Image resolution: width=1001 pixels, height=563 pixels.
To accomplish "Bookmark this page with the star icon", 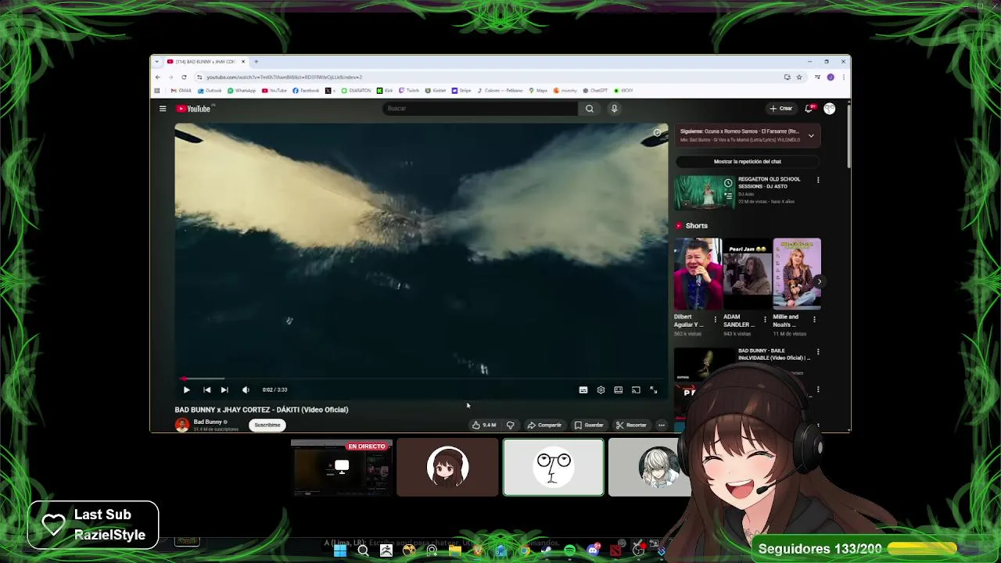I will point(798,77).
